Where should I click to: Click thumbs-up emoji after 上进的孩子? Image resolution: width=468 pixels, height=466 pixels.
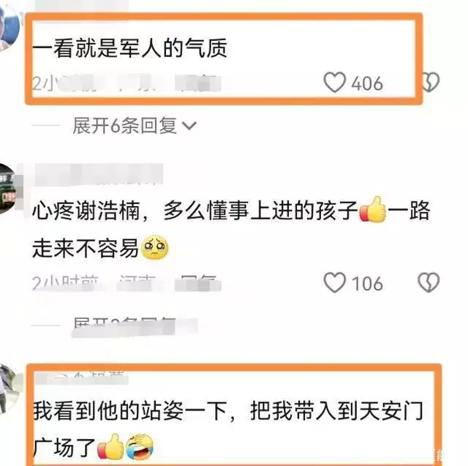(x=373, y=209)
